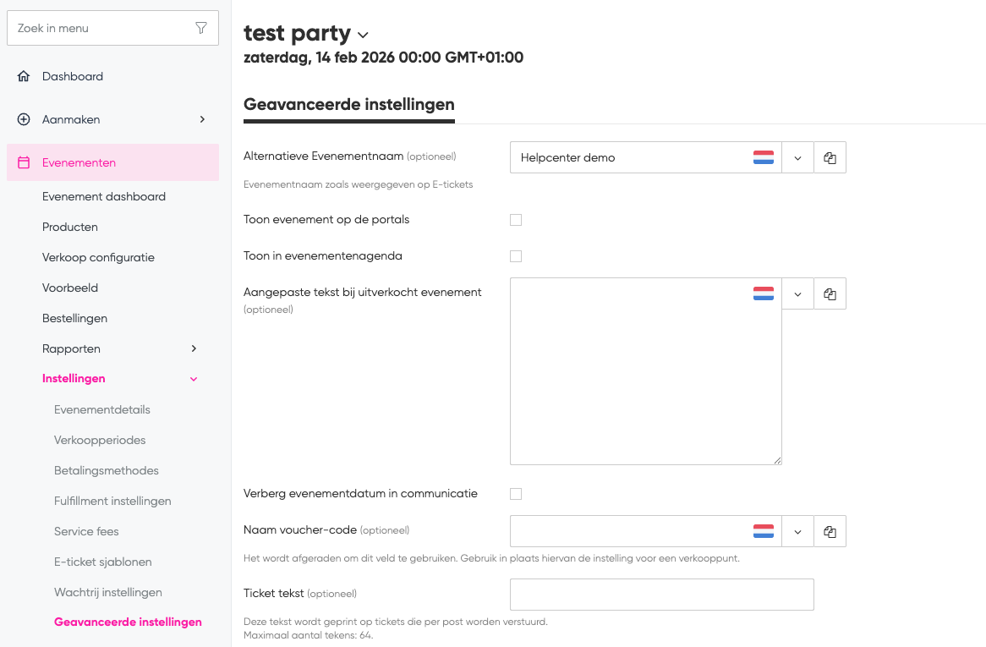Enable Toon evenement op de portals
Image resolution: width=986 pixels, height=647 pixels.
[x=516, y=220]
